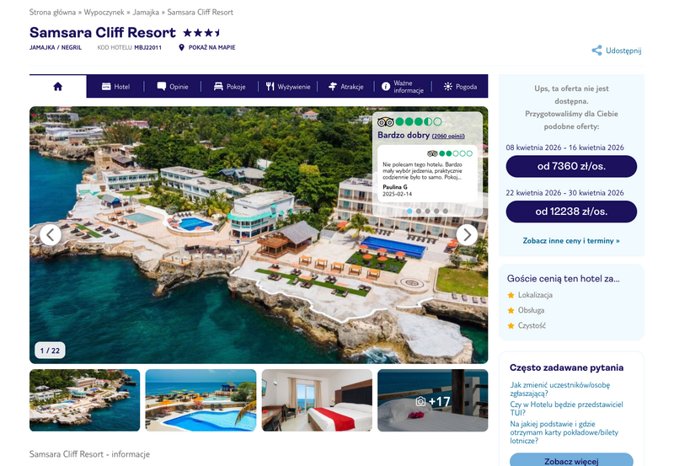Open Zobacz inne ceny i terminy link
The height and width of the screenshot is (466, 674).
point(571,241)
